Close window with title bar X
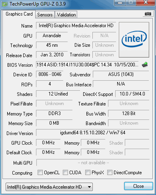 point(146,2)
